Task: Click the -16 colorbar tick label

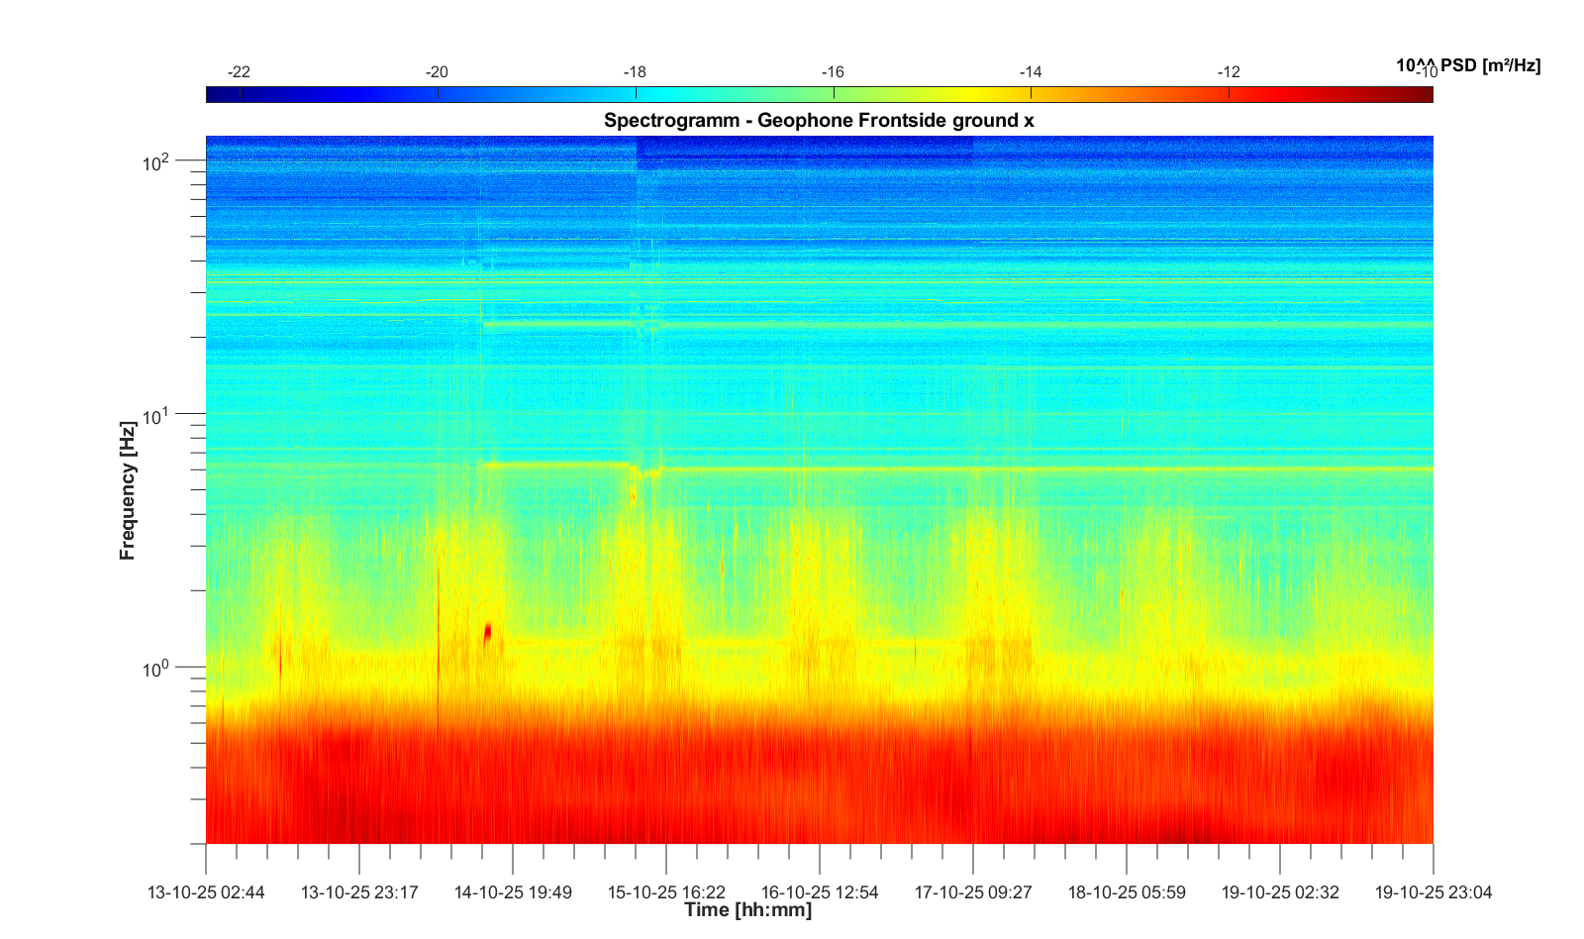Action: click(x=833, y=72)
